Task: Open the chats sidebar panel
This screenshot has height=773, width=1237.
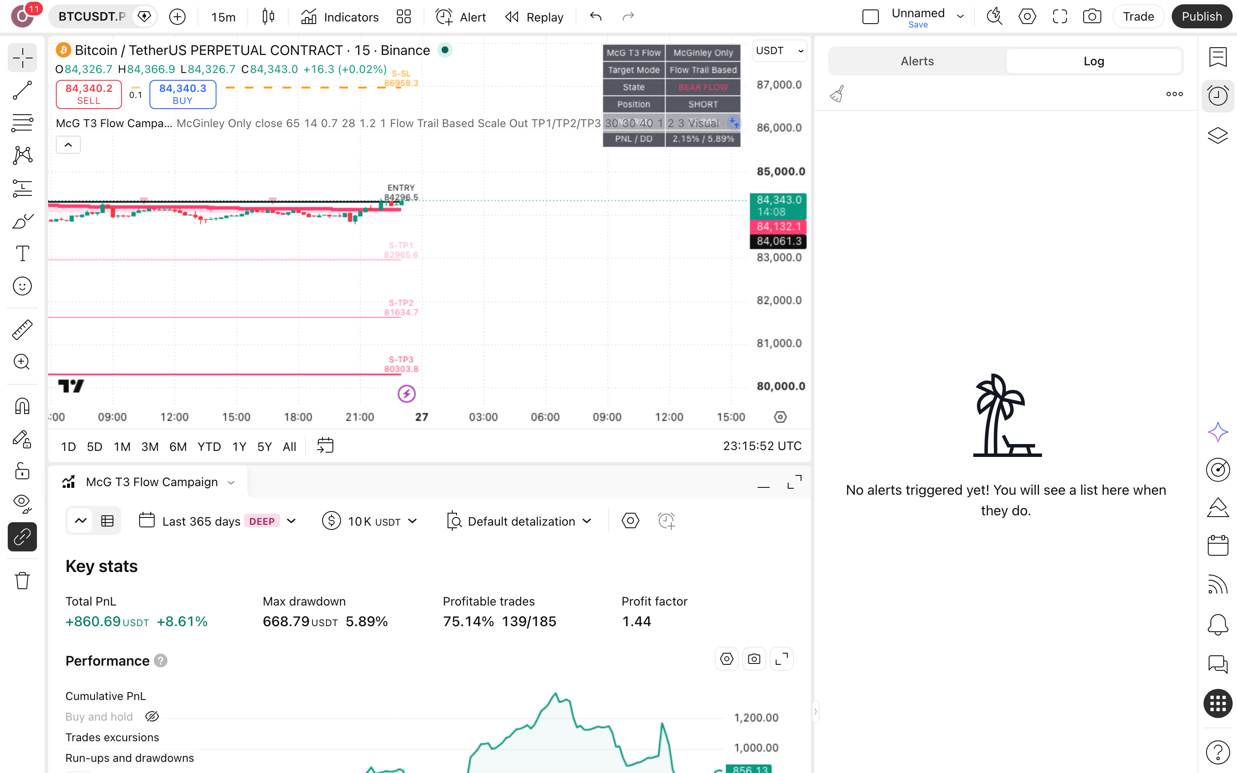Action: coord(1218,664)
